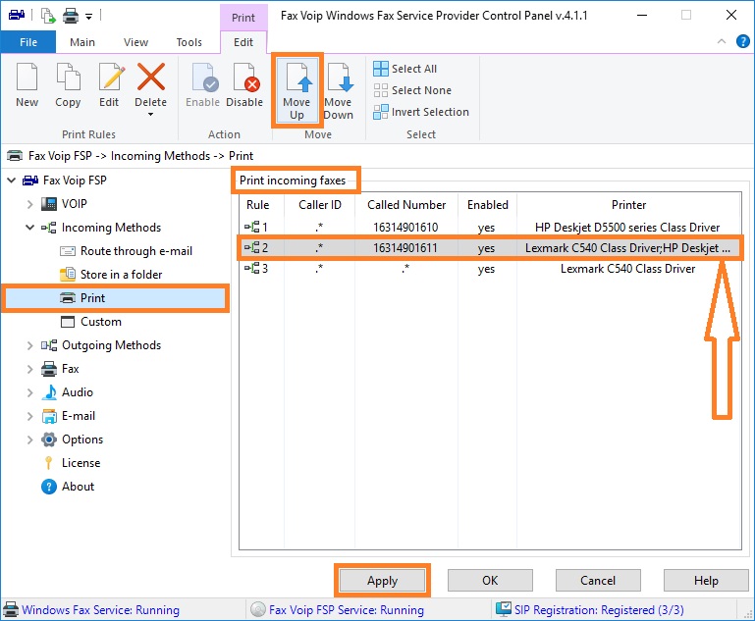Select Store in a folder item
Screen dimensions: 755x621
click(x=111, y=275)
